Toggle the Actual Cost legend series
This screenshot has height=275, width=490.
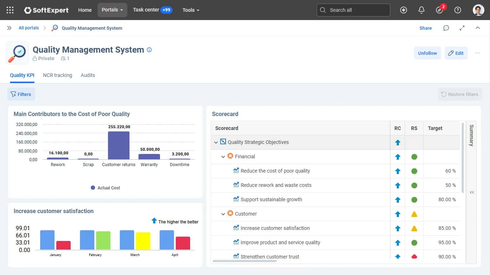105,188
